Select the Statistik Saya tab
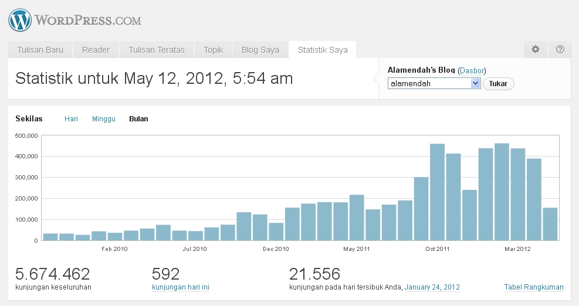The height and width of the screenshot is (306, 579). click(x=323, y=50)
